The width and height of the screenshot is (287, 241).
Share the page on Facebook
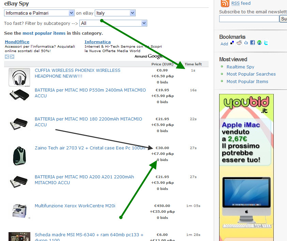[253, 43]
